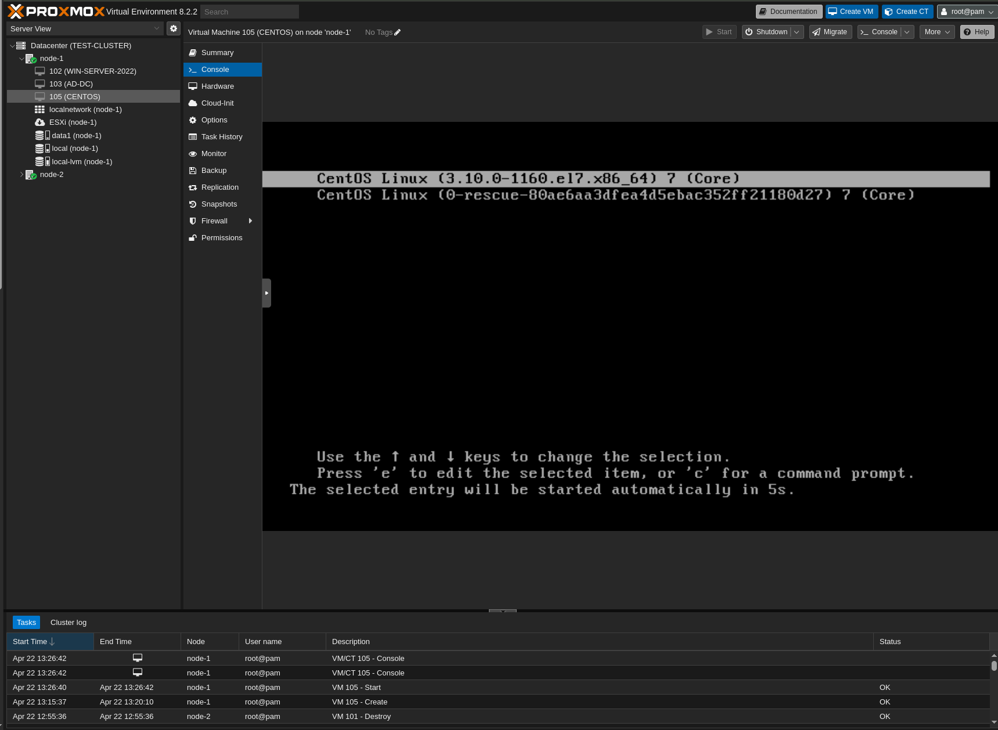998x730 pixels.
Task: Open the Permissions panel
Action: [221, 237]
